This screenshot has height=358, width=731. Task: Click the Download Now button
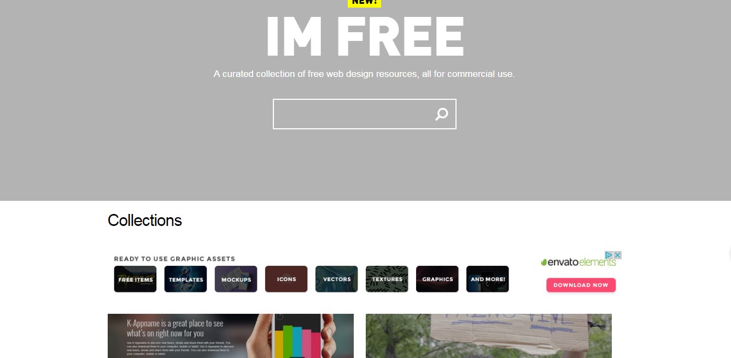581,285
